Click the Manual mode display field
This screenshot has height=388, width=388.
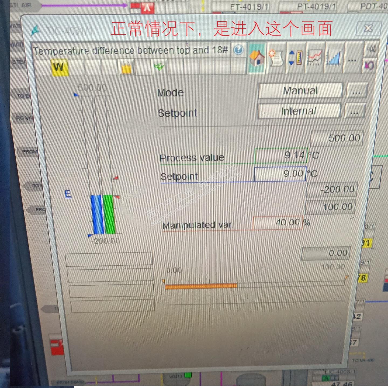[300, 91]
